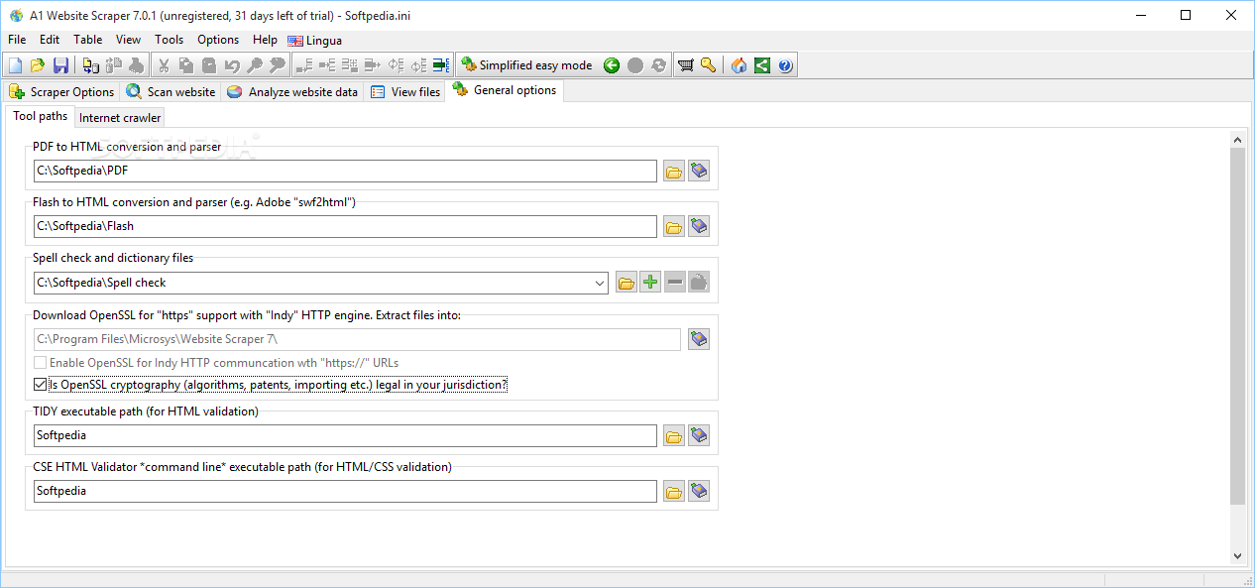
Task: Click the undo arrow toolbar icon
Action: [231, 65]
